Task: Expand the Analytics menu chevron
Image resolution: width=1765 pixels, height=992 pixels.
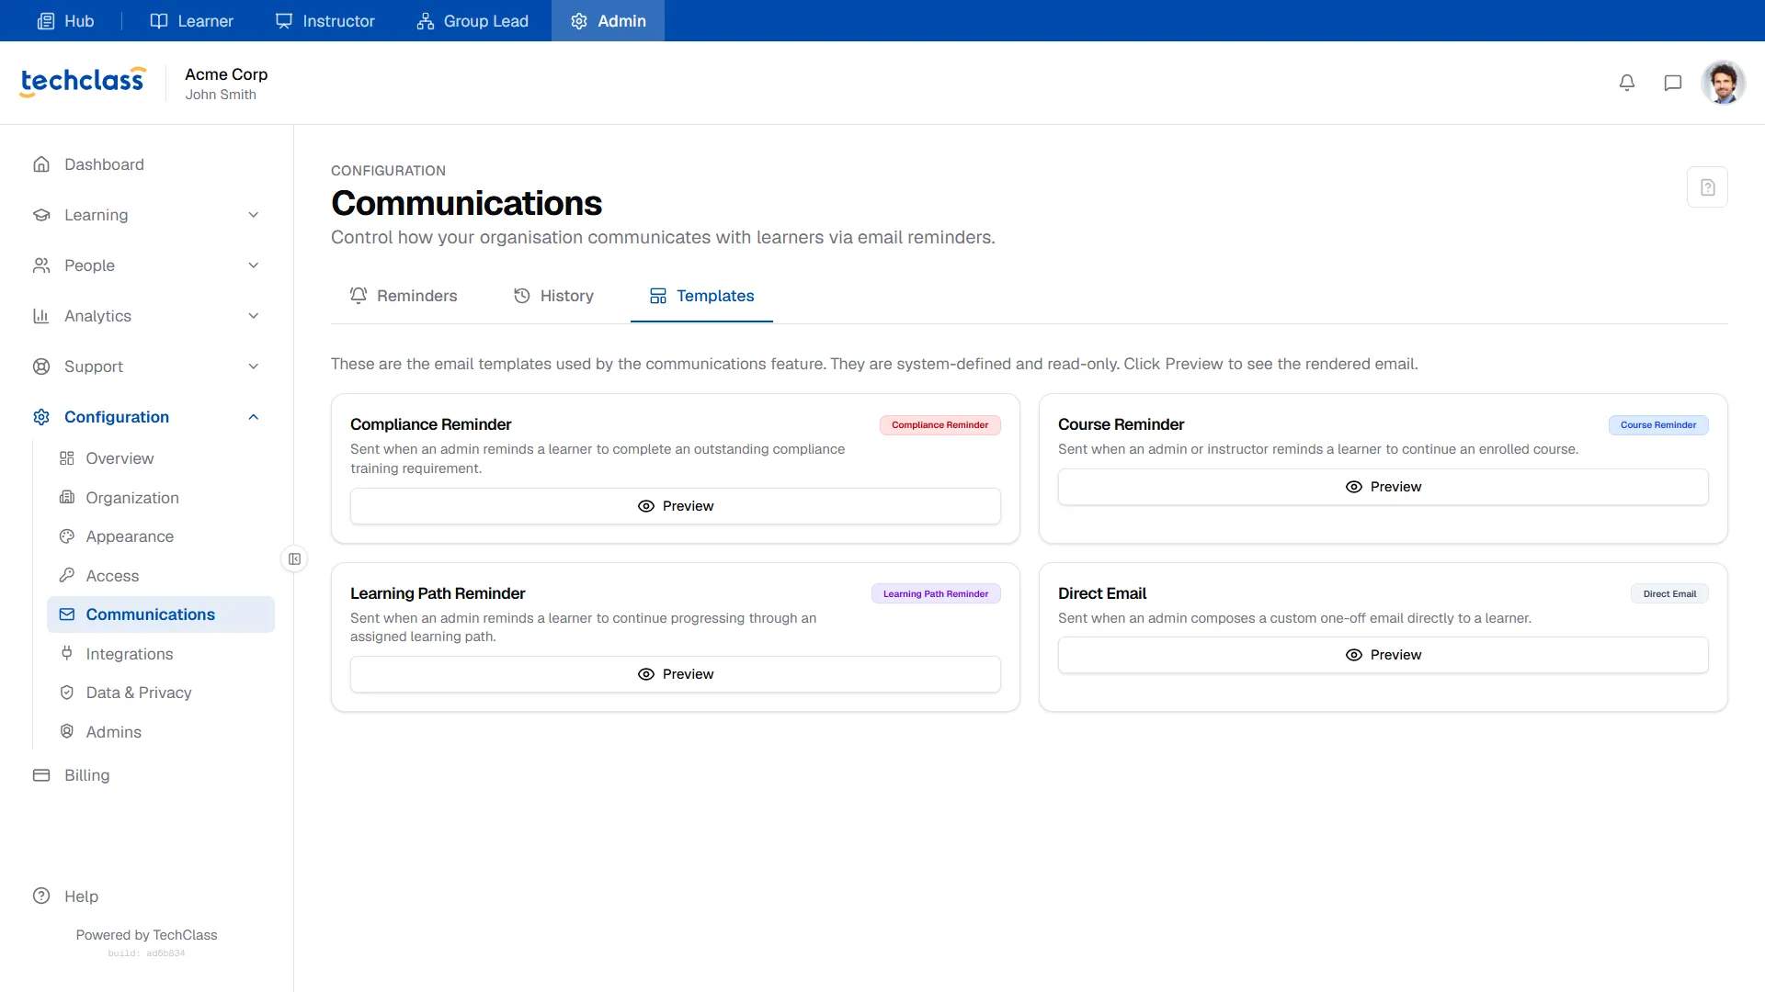Action: click(x=254, y=316)
